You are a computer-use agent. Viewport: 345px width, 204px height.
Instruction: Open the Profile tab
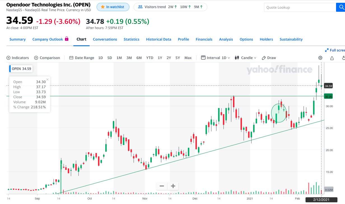coord(183,39)
